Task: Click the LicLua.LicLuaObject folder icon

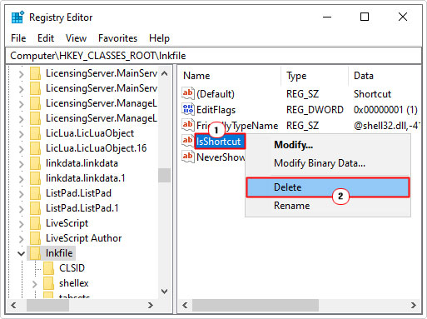Action: tap(35, 133)
